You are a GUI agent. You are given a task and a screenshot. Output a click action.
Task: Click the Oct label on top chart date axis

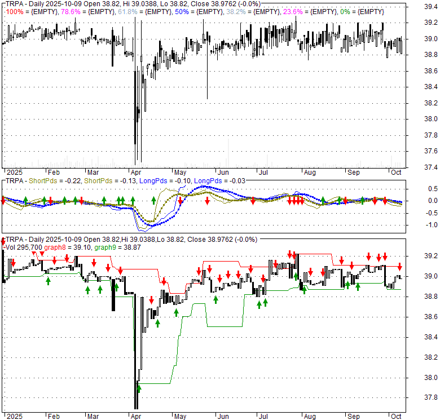396,173
